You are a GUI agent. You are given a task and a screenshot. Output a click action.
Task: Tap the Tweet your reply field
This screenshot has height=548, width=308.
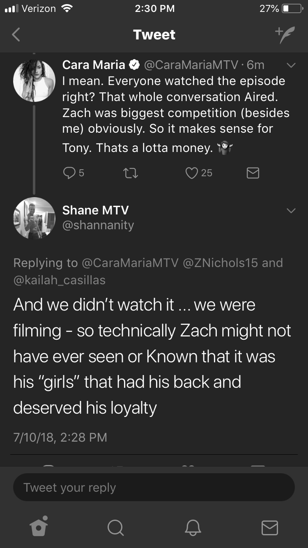[x=154, y=488]
